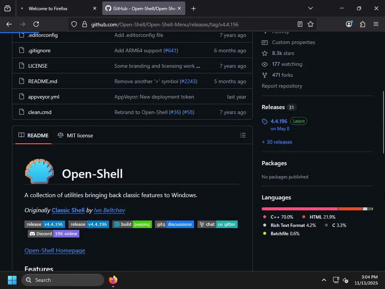Open the Rich Text Format 4.2% link
Screen dimensions: 385x289
(x=293, y=225)
